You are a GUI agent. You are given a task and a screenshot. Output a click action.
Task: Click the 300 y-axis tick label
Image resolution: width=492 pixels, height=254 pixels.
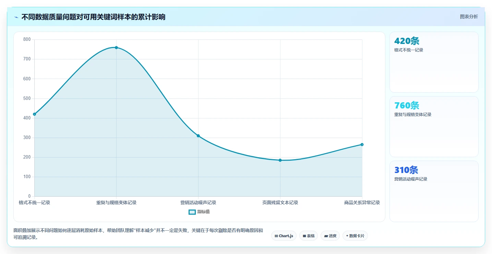pyautogui.click(x=27, y=138)
